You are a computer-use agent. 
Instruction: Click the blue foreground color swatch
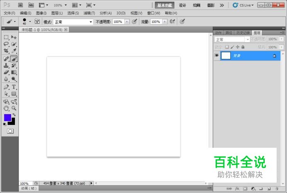coord(7,117)
